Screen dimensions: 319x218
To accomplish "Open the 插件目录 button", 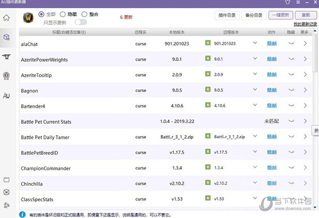I will click(x=227, y=15).
